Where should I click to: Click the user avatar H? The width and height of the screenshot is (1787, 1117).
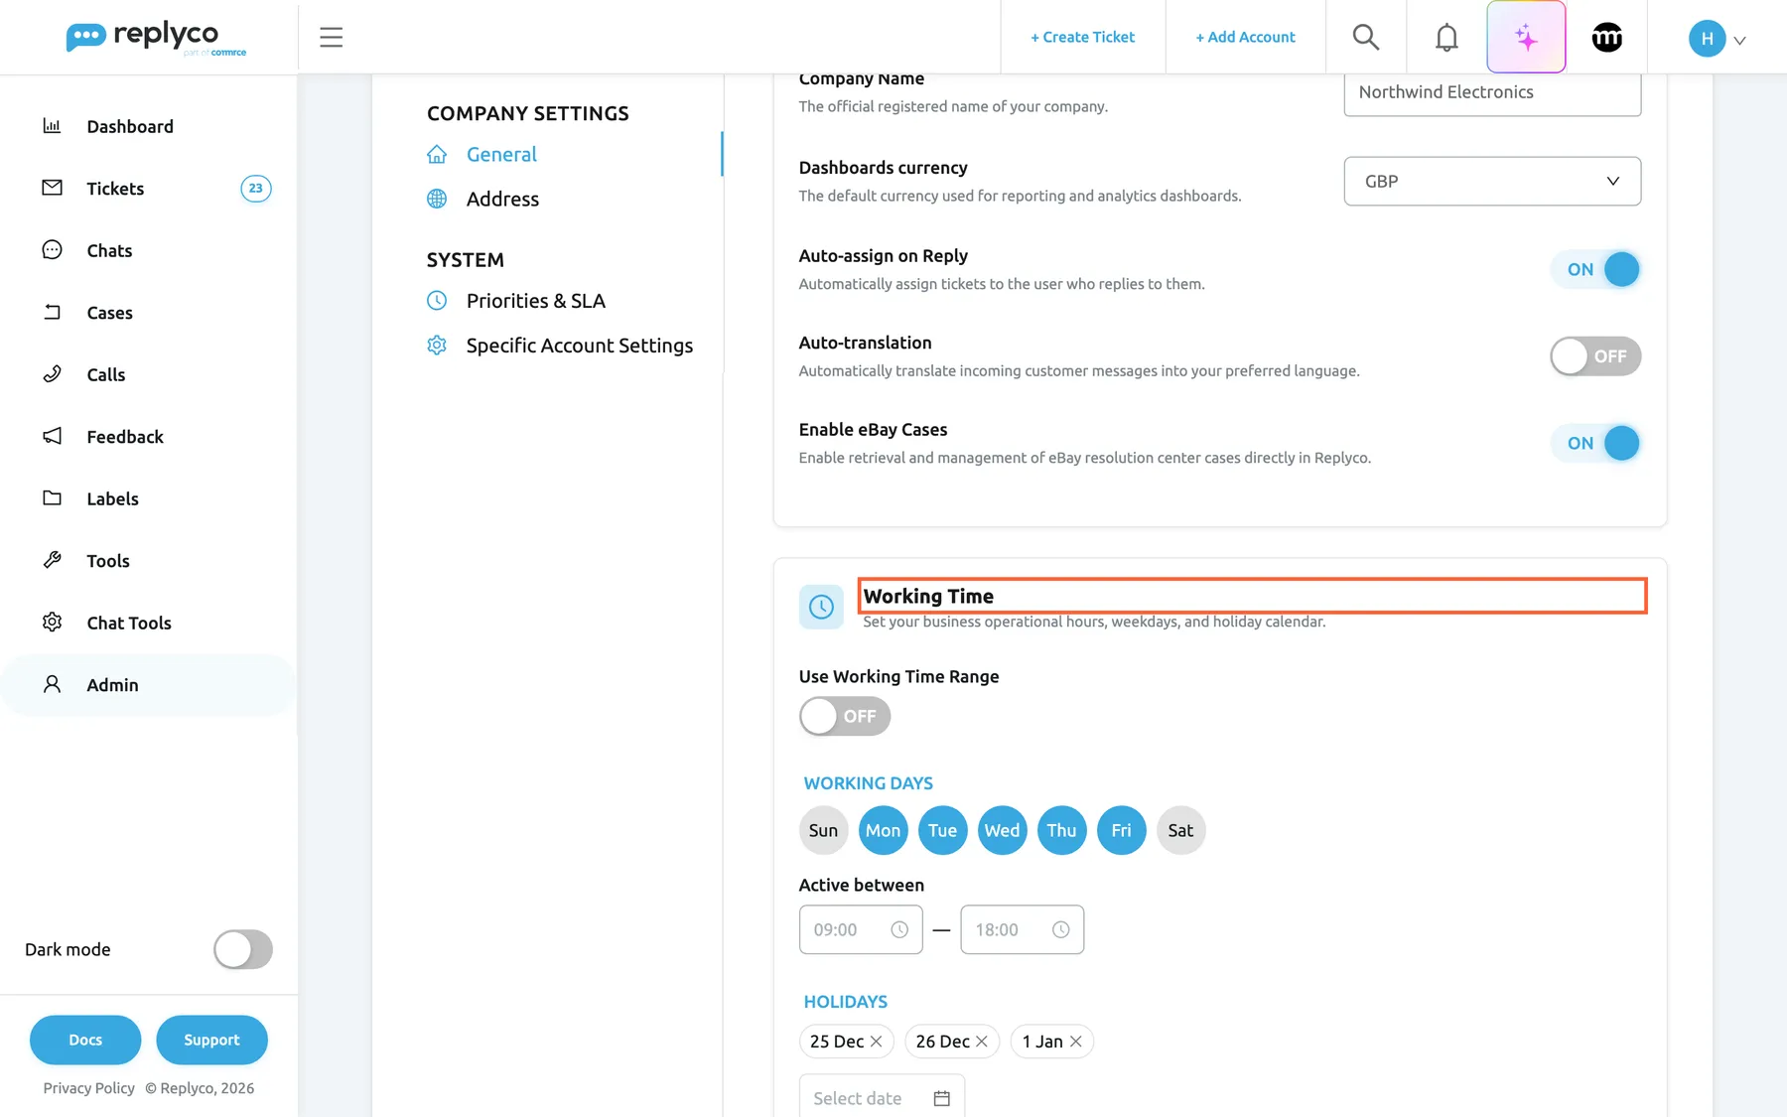click(x=1707, y=38)
